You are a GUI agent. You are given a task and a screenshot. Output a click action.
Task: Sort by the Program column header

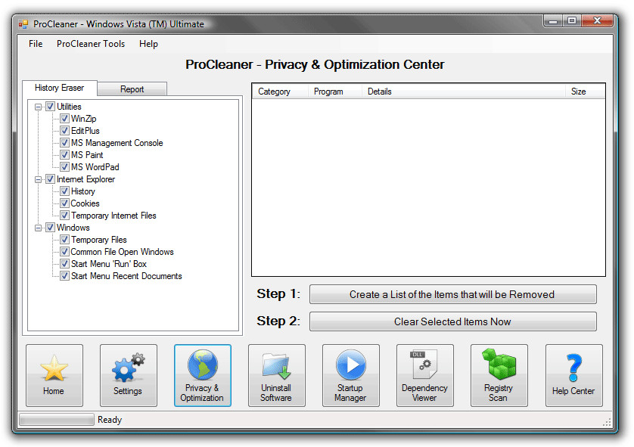pos(335,92)
